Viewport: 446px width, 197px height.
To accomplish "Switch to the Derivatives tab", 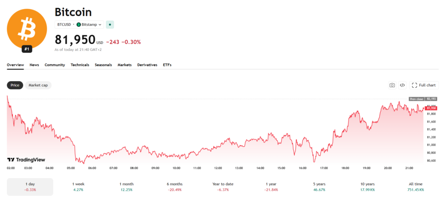I will 147,65.
